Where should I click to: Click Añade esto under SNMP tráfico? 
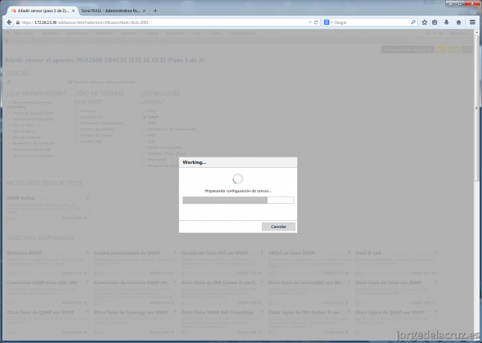(75, 218)
